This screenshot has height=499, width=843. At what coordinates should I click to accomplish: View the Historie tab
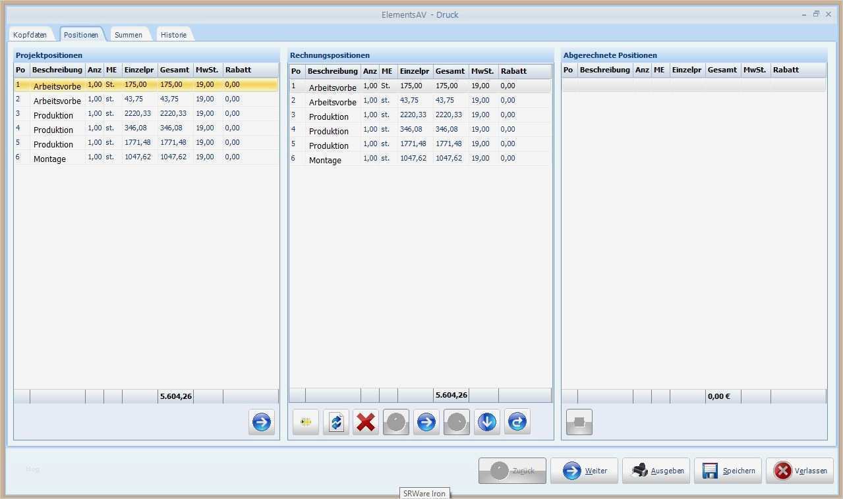(173, 34)
